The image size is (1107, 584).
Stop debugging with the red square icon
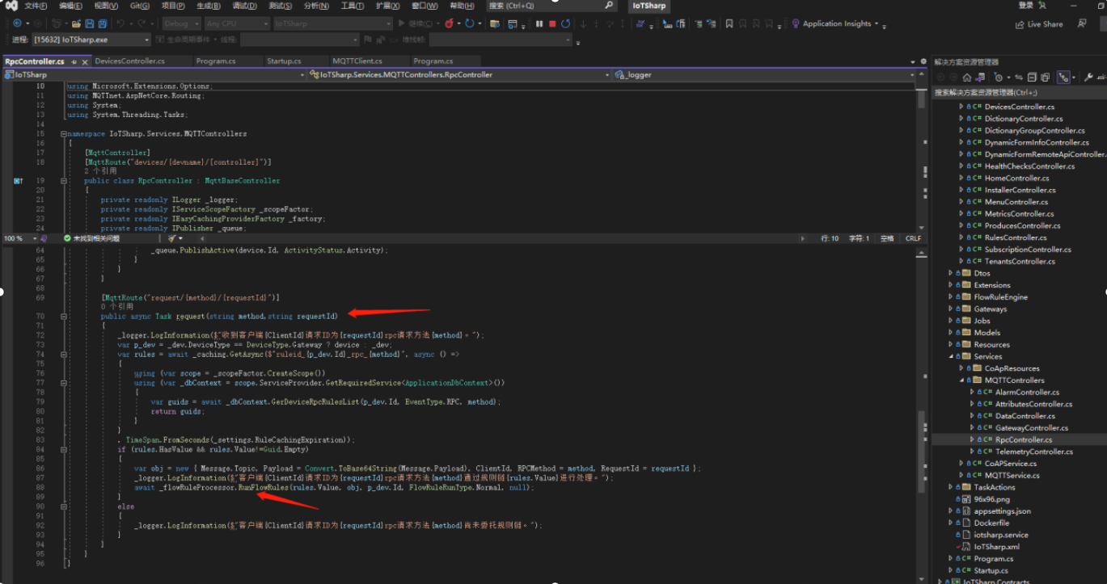pos(552,23)
